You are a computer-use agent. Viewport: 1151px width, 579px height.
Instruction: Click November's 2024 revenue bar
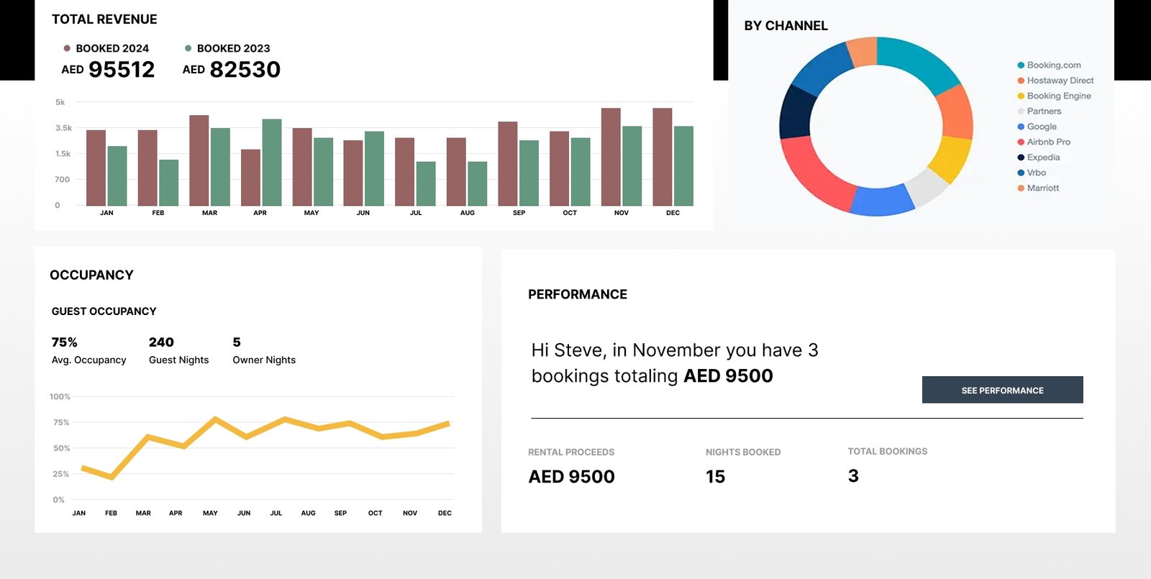tap(611, 157)
